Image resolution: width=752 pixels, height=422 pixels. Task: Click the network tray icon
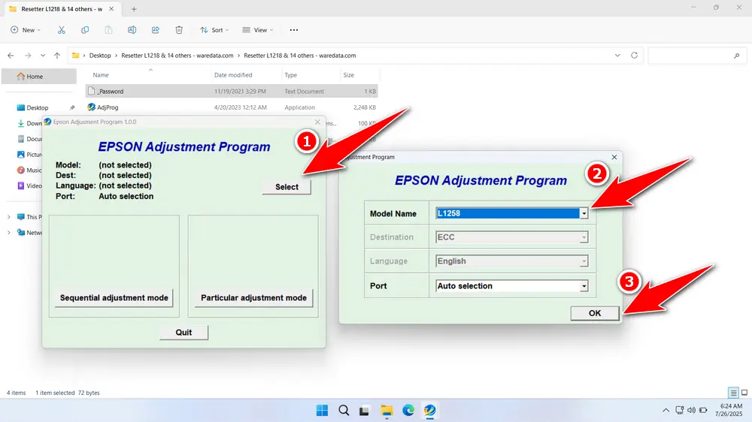pos(680,411)
